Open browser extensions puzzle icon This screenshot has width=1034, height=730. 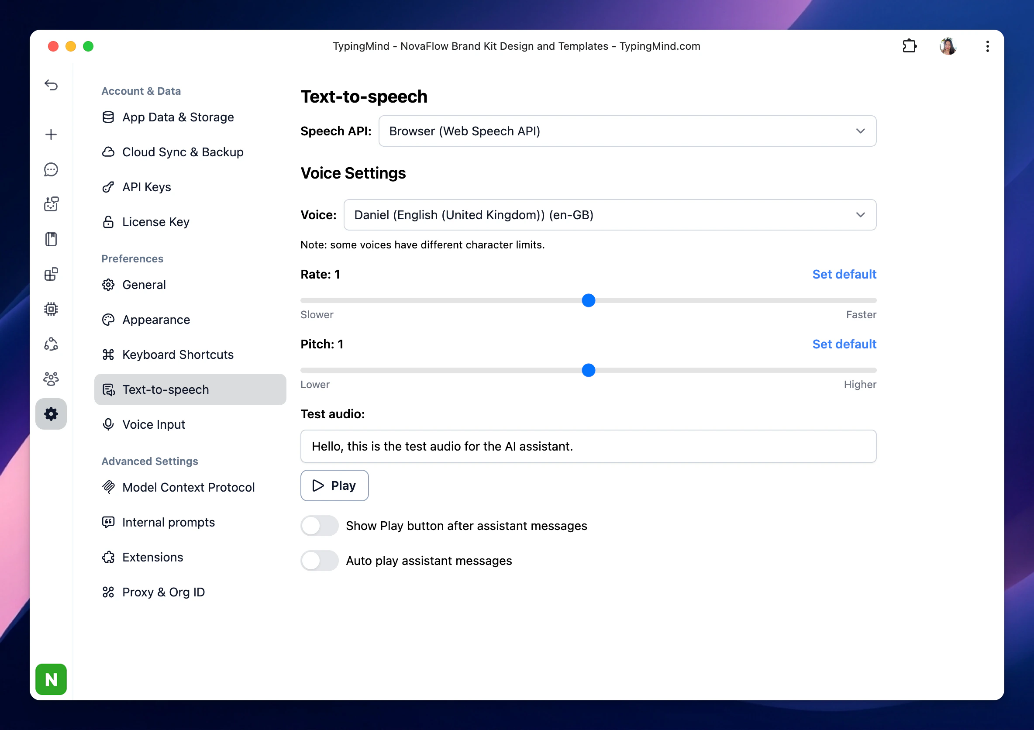[x=909, y=46]
